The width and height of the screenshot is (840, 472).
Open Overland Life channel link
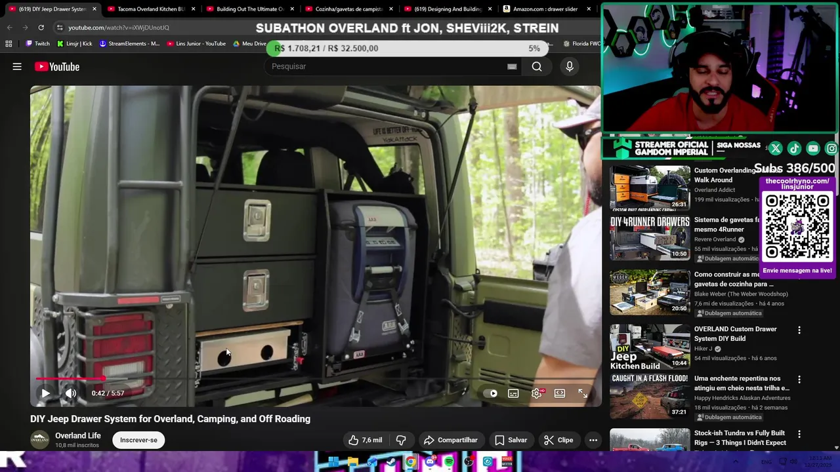(78, 435)
